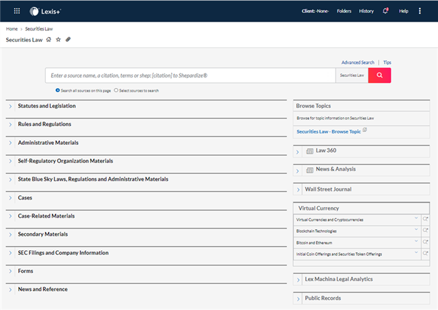
Task: Click the Lexis+ logo
Action: pos(45,11)
